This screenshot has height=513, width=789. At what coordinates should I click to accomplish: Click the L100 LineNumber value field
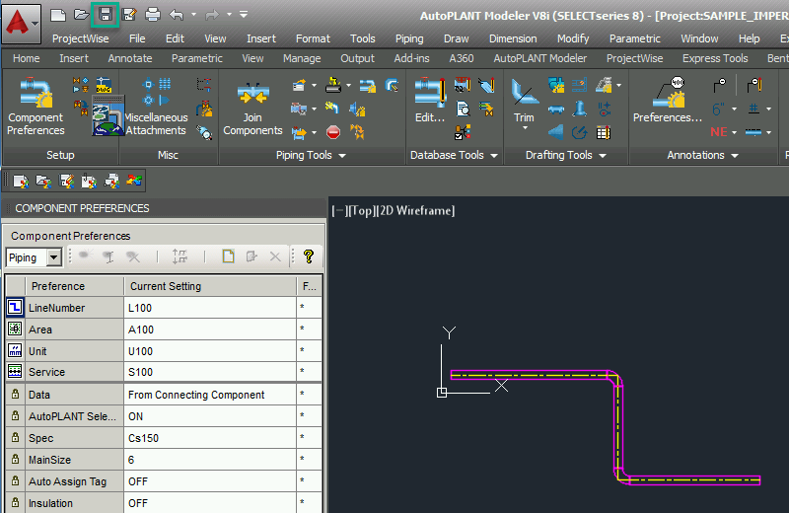click(x=210, y=308)
